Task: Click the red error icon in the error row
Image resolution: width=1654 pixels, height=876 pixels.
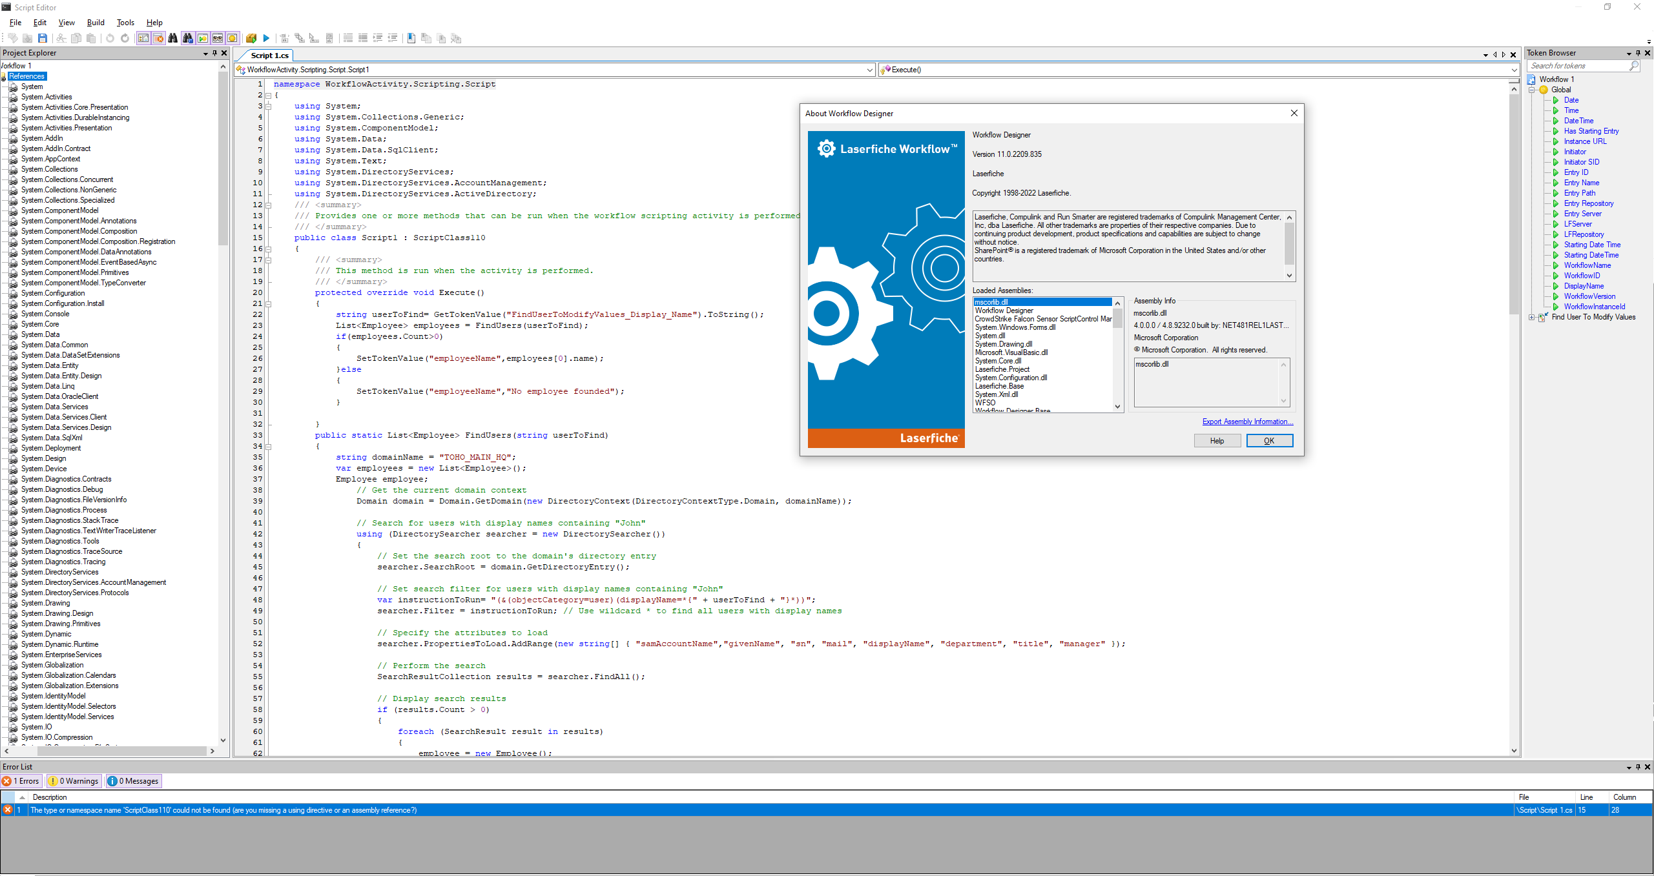Action: point(7,810)
